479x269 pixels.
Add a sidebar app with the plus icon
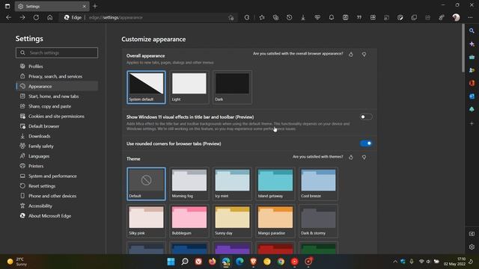[472, 123]
